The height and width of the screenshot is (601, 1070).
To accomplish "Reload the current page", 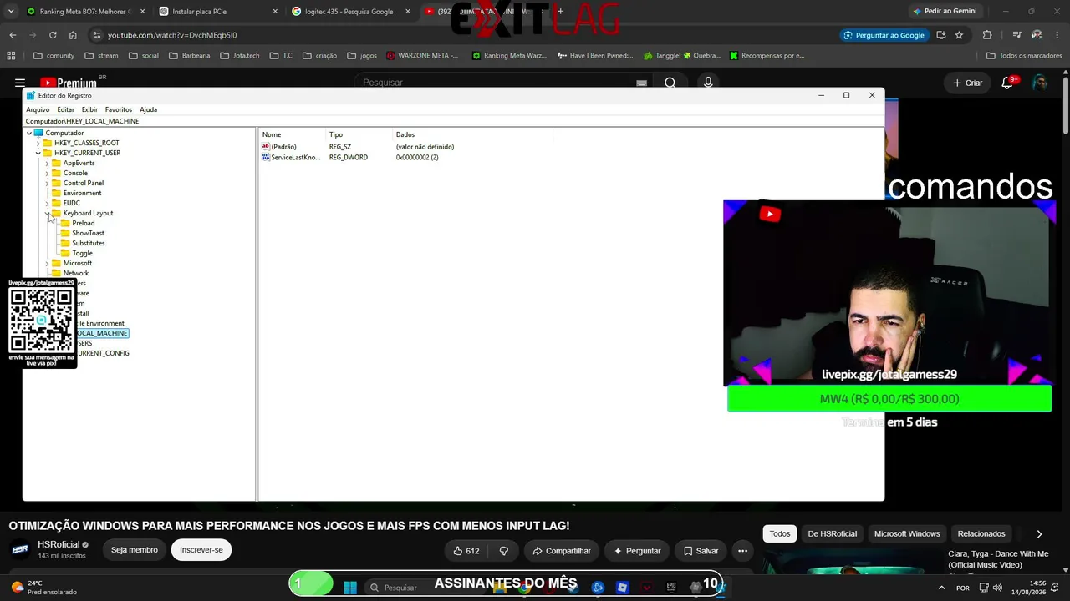I will coord(53,35).
